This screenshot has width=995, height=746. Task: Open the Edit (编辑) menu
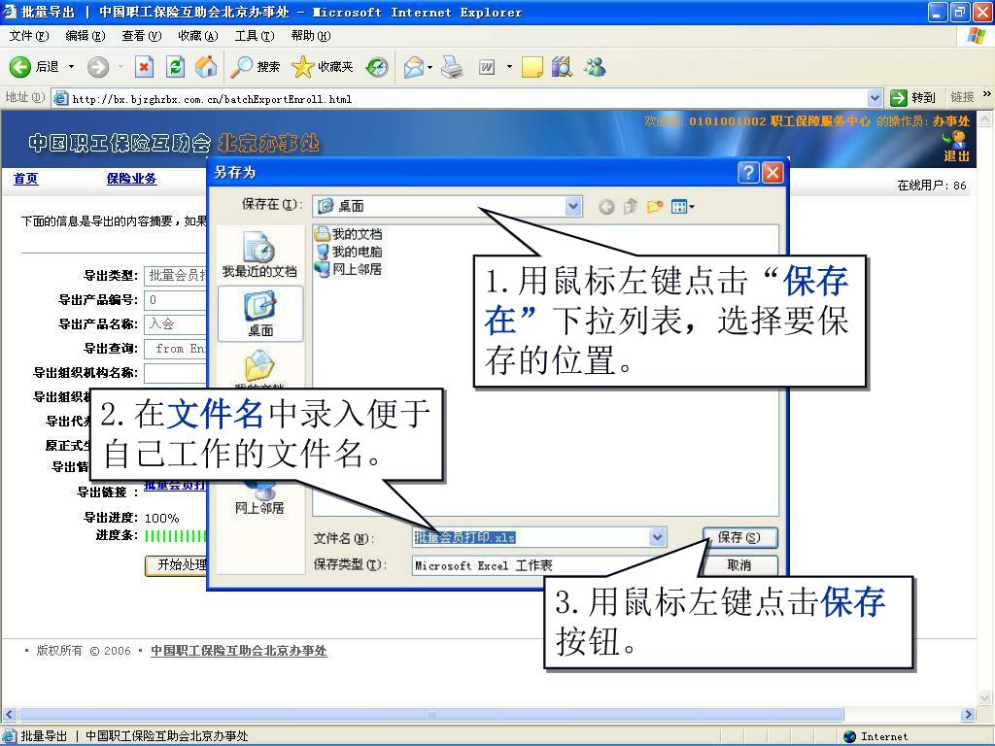86,36
